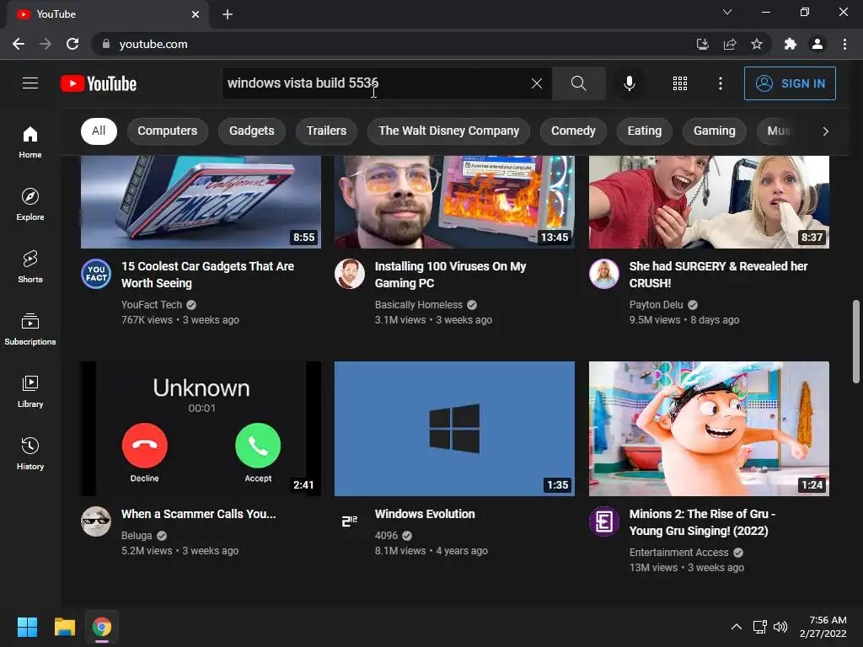Open Library in the sidebar

point(30,391)
